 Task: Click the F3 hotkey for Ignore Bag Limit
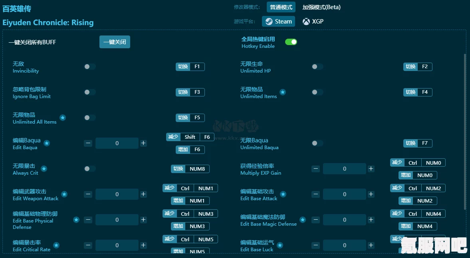coord(190,92)
